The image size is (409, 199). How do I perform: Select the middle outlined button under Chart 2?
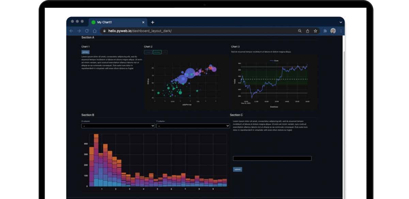157,52
